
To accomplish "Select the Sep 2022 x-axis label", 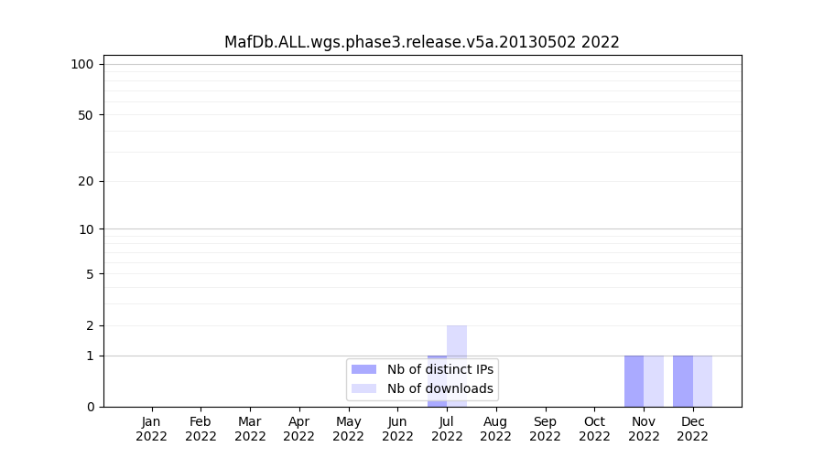I will coord(545,429).
